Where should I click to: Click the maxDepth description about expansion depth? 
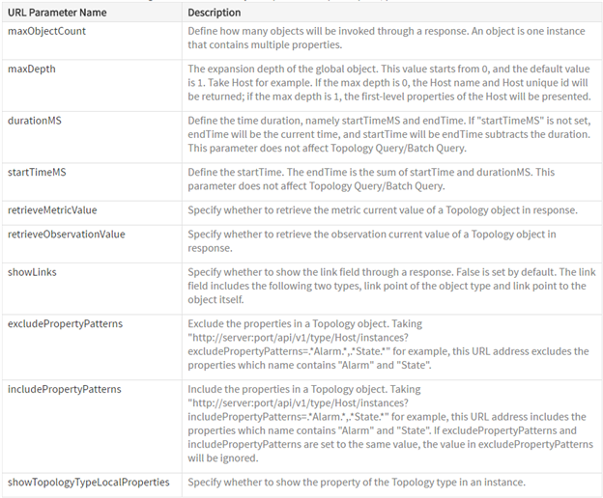(x=389, y=83)
